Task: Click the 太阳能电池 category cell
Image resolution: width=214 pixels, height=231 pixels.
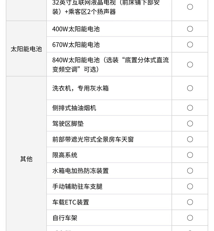Action: [26, 49]
